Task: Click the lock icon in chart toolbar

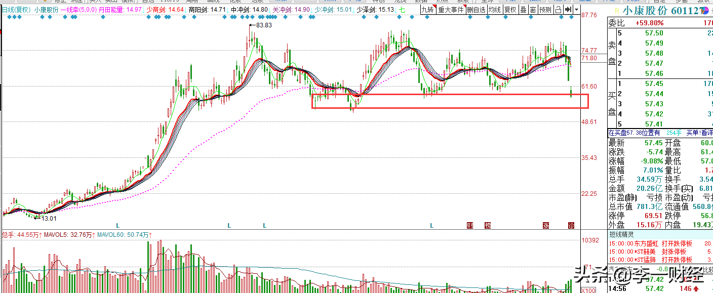Action: tap(558, 10)
